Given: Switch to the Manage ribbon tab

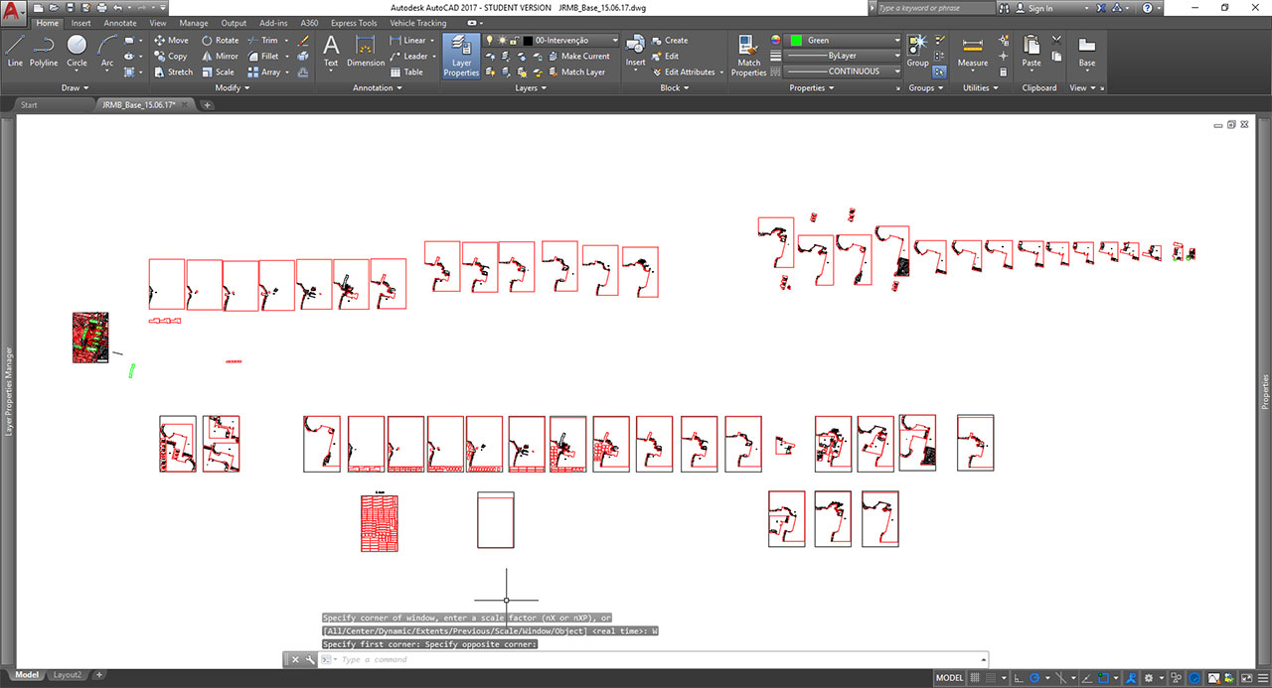Looking at the screenshot, I should [x=194, y=23].
